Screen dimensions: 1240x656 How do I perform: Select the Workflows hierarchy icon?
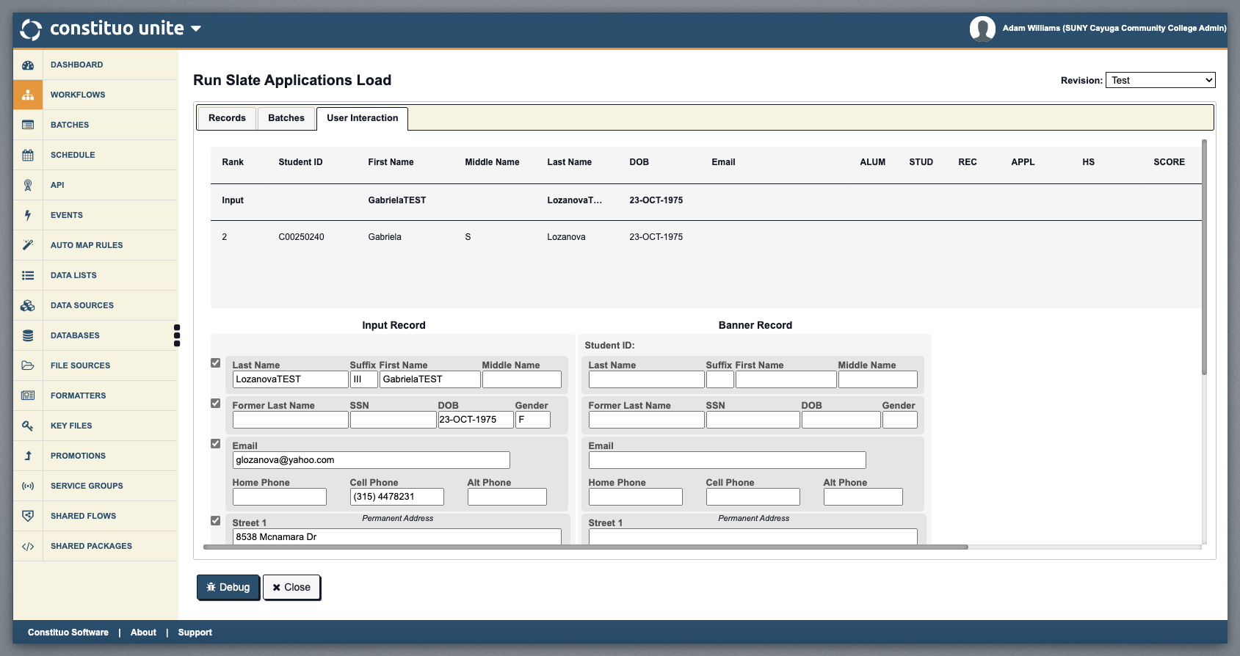click(x=28, y=95)
